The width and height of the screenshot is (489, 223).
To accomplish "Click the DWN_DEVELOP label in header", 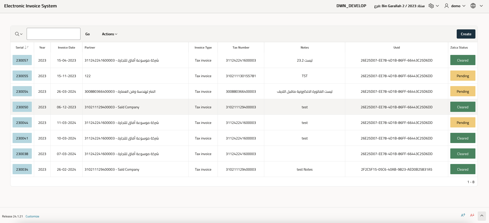I will 351,6.
